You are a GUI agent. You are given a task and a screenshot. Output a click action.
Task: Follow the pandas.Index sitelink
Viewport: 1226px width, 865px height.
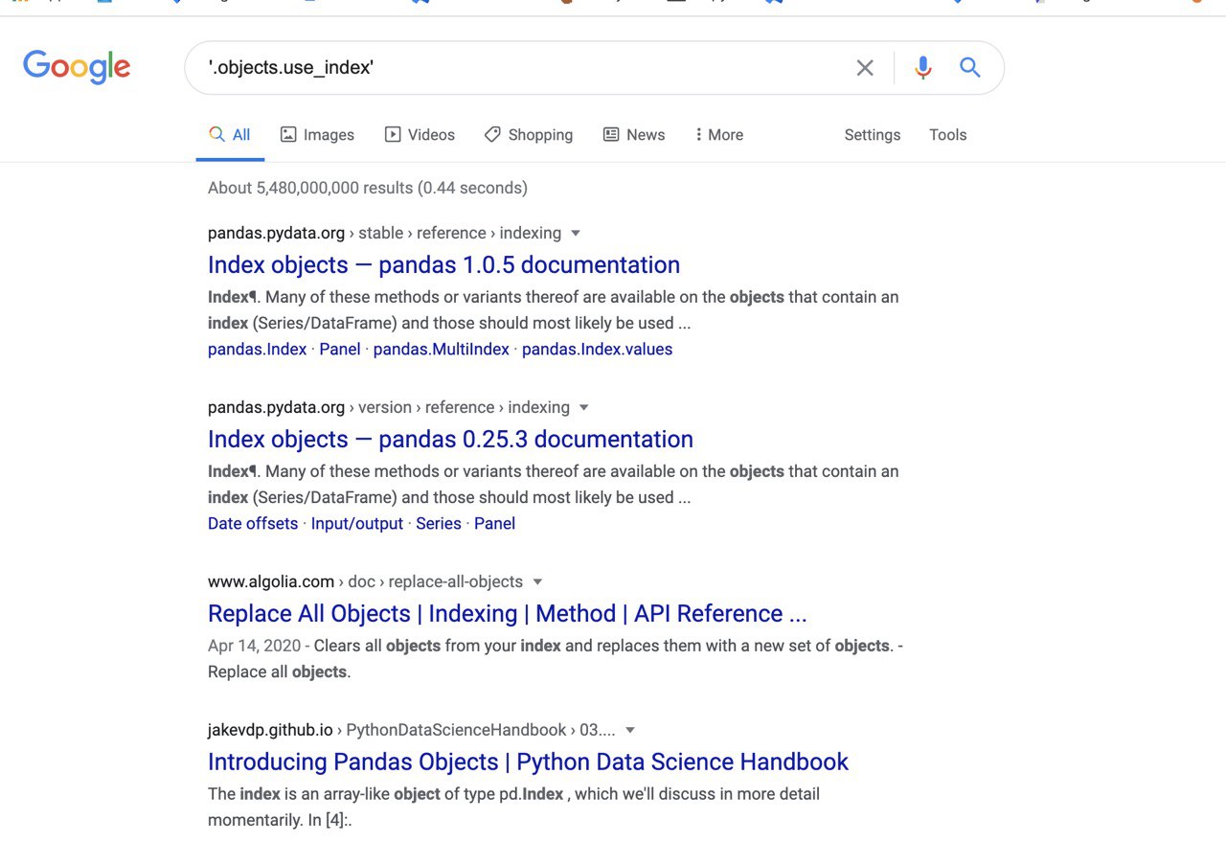tap(258, 350)
